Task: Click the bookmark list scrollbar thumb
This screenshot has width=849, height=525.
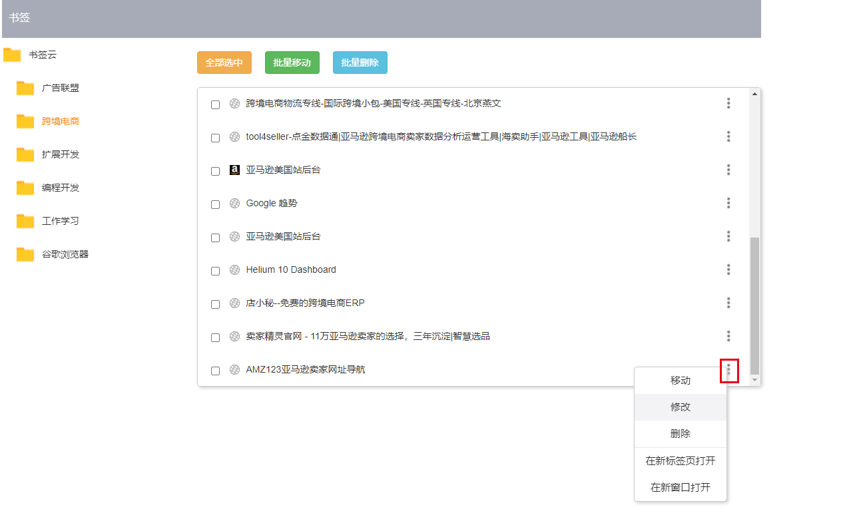Action: tap(754, 305)
